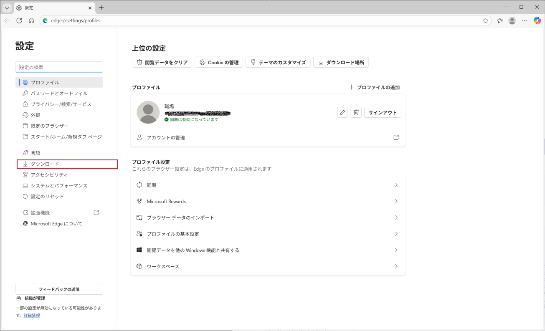This screenshot has width=545, height=331.
Task: Expand the Microsoft Rewards row
Action: pyautogui.click(x=268, y=201)
